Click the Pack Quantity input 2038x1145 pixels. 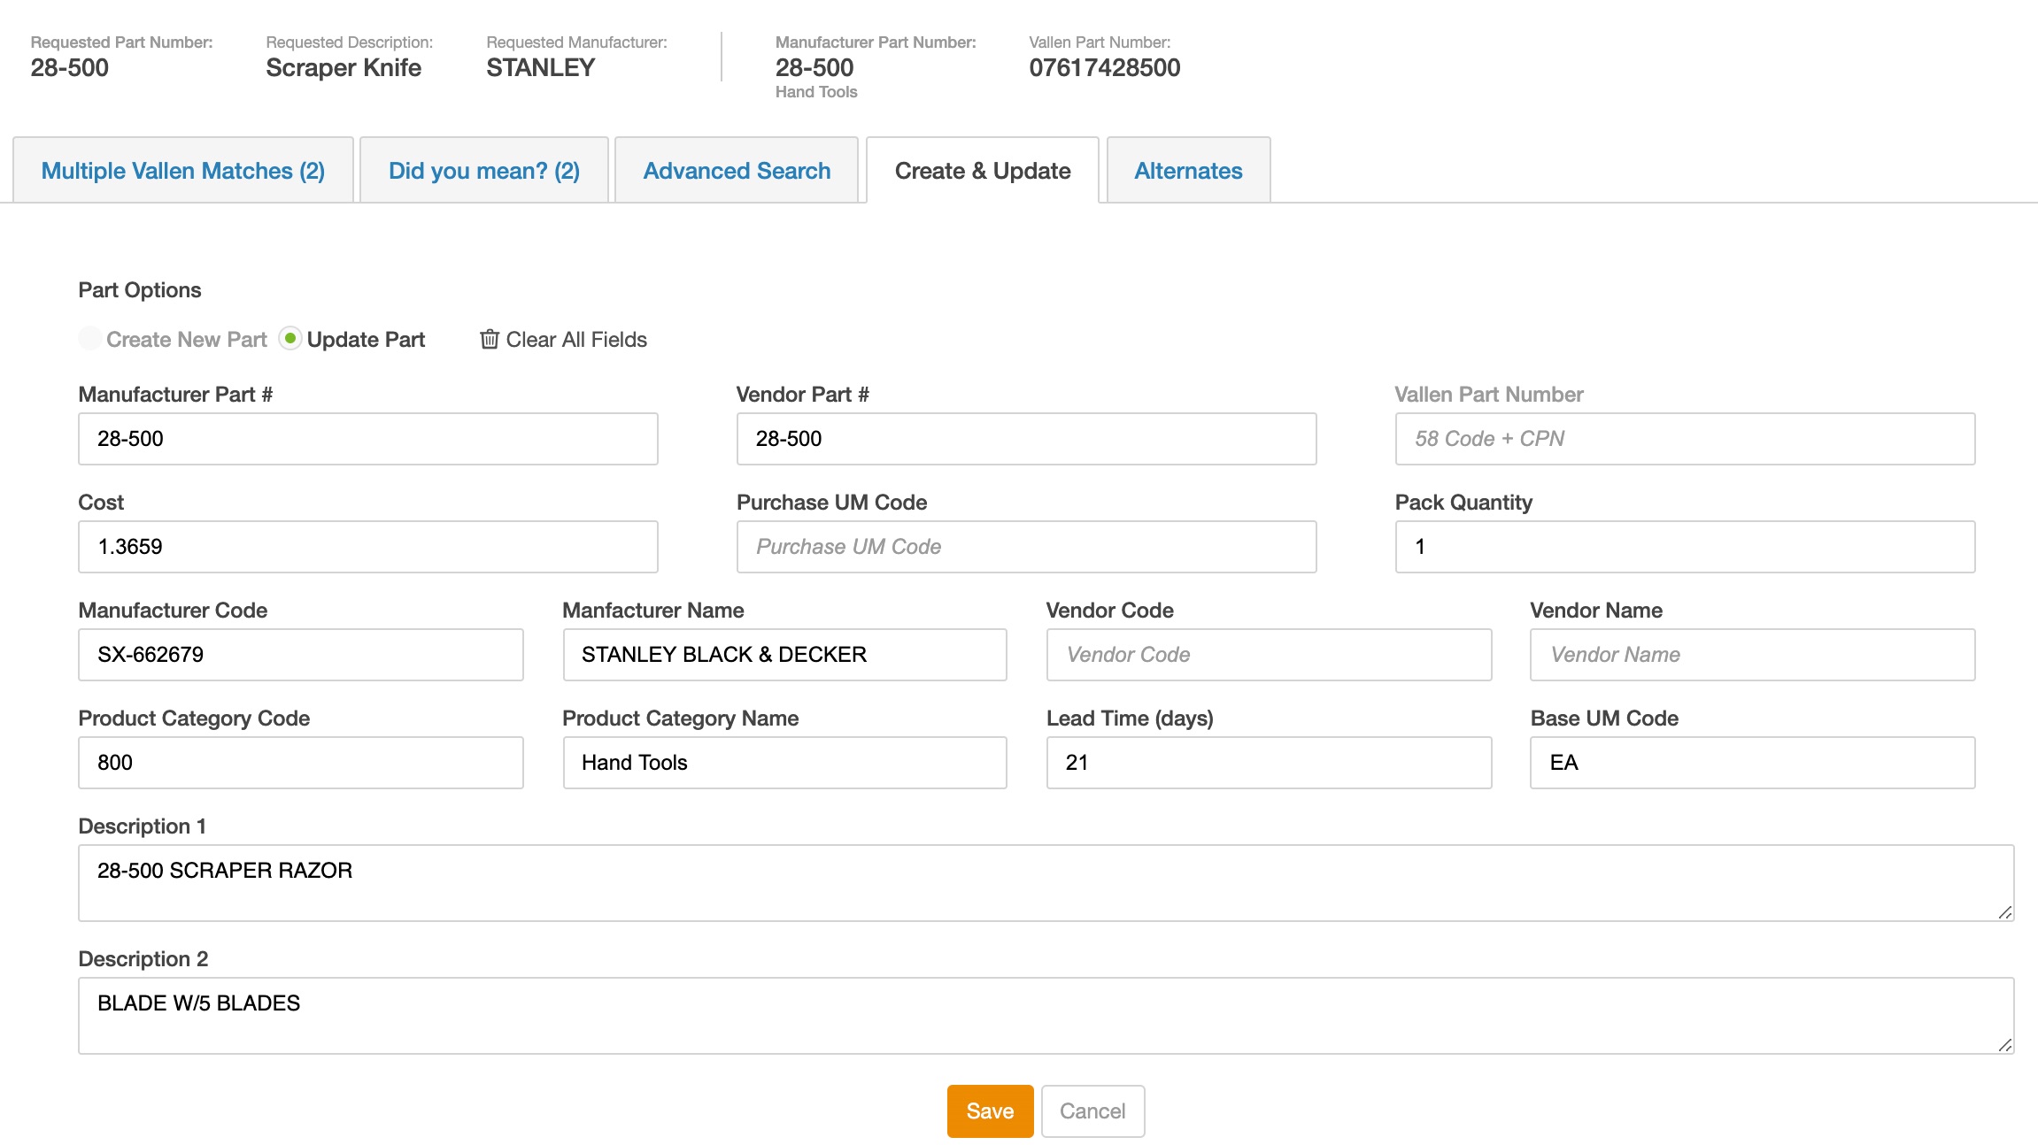pos(1685,547)
